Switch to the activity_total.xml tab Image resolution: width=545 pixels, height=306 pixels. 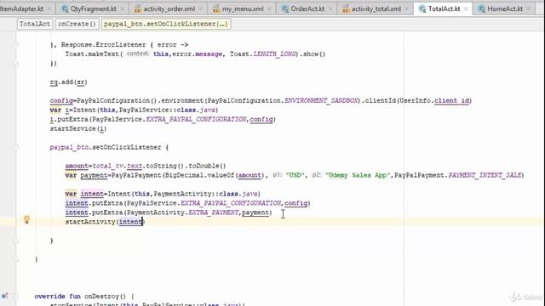[376, 9]
